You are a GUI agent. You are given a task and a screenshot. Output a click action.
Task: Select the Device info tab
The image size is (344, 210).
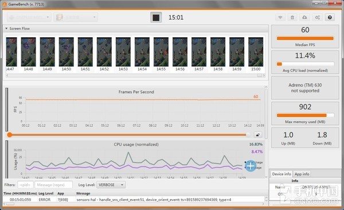point(282,174)
